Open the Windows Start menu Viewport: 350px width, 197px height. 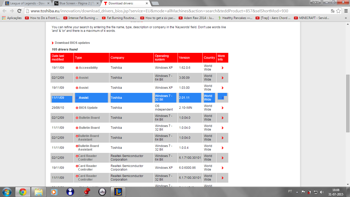coord(7,192)
